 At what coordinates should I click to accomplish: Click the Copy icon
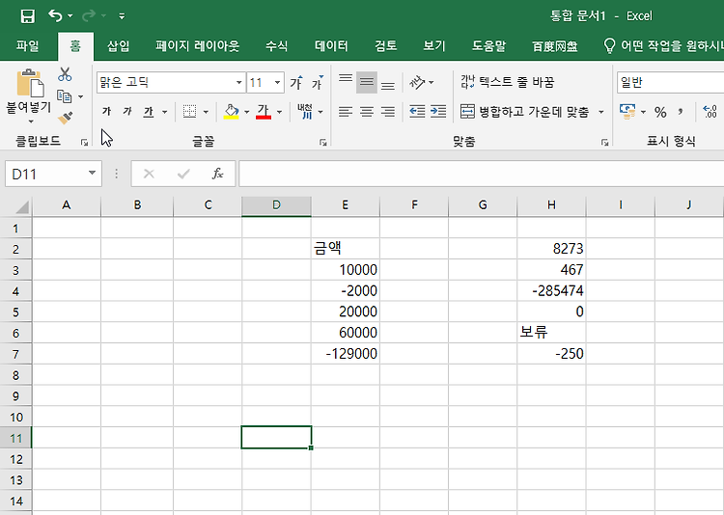[x=64, y=96]
